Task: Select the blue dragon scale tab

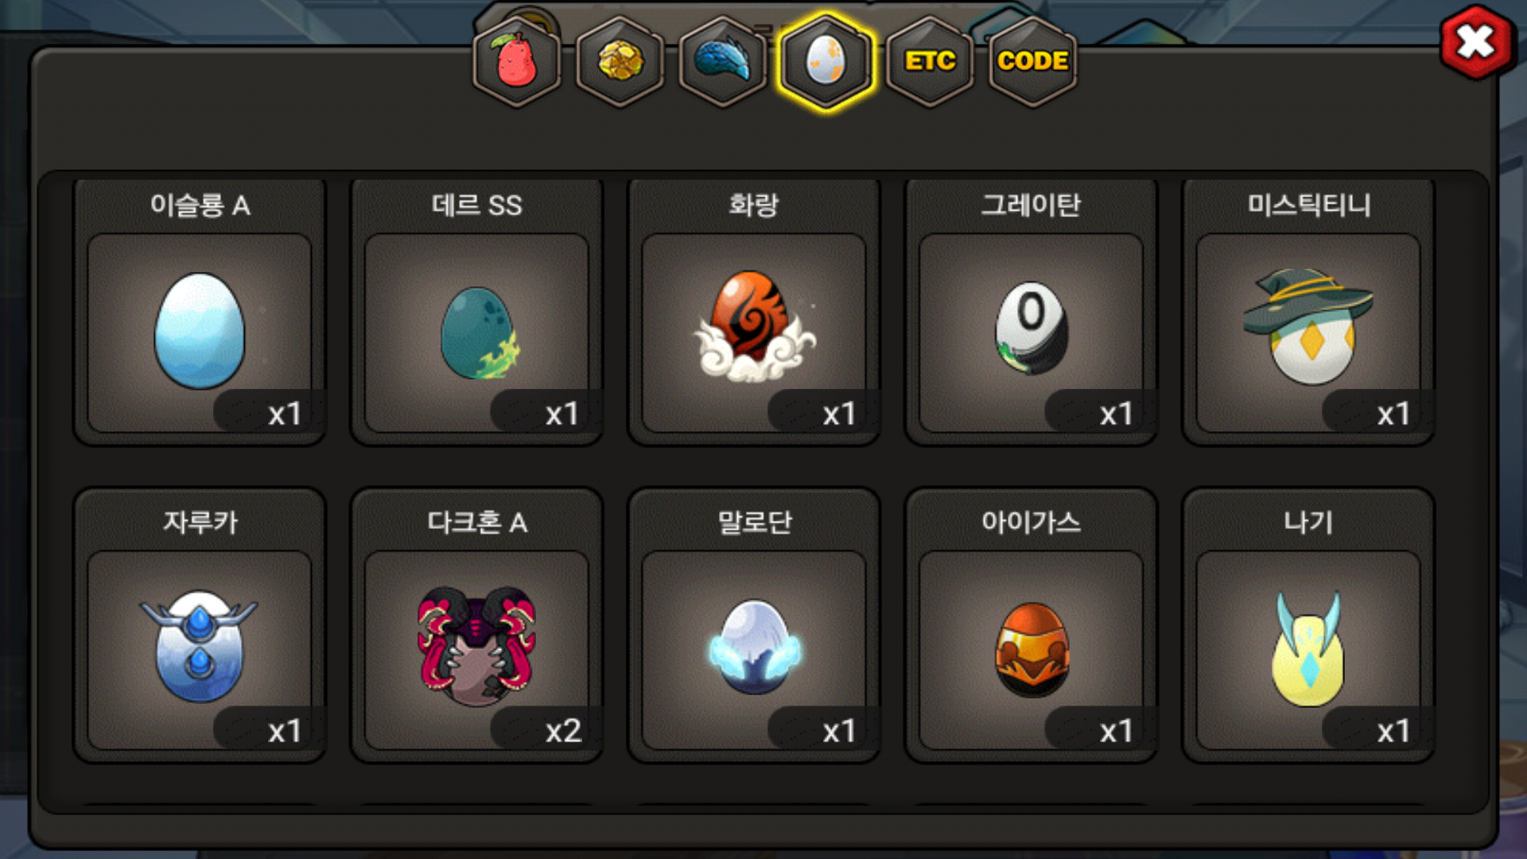Action: [723, 61]
